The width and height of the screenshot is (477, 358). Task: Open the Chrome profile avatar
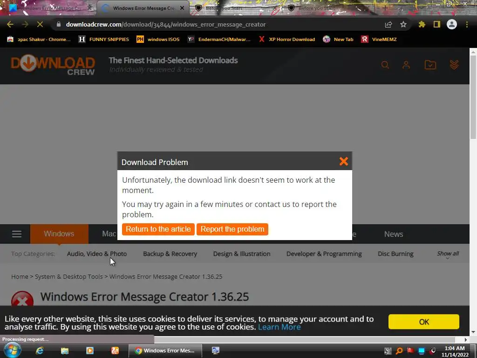[452, 24]
